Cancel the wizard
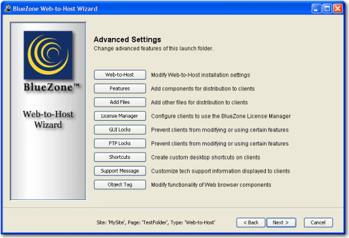 (x=319, y=222)
